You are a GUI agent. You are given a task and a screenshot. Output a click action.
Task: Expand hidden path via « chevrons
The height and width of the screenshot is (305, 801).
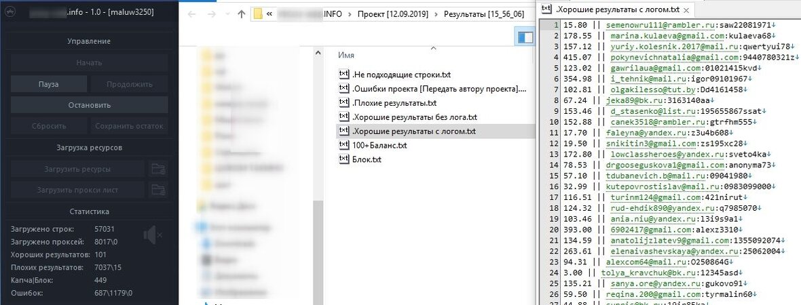tap(269, 14)
